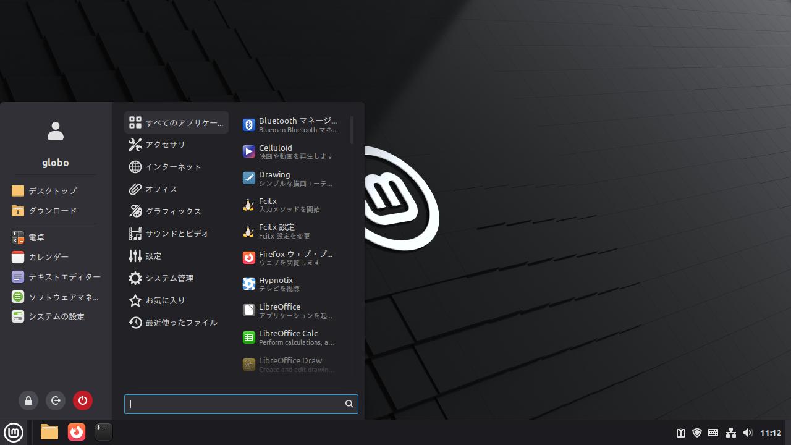Choose the サウンドとビデオ category
The height and width of the screenshot is (445, 791).
pos(176,234)
